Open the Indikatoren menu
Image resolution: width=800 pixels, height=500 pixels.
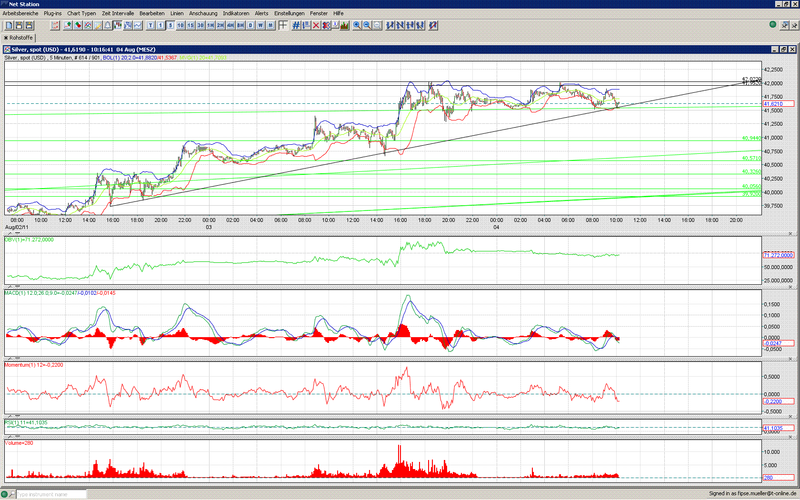coord(236,13)
